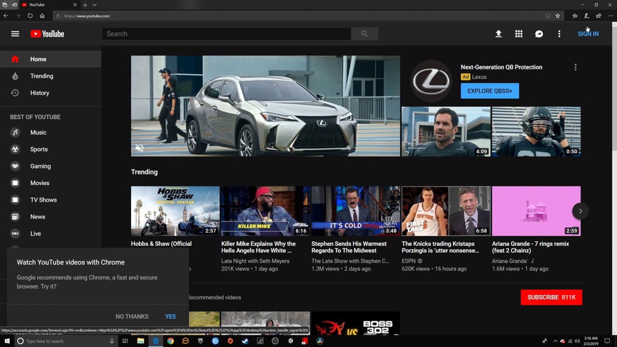Open the Killer Mike video thumbnail
The height and width of the screenshot is (347, 617).
point(266,211)
